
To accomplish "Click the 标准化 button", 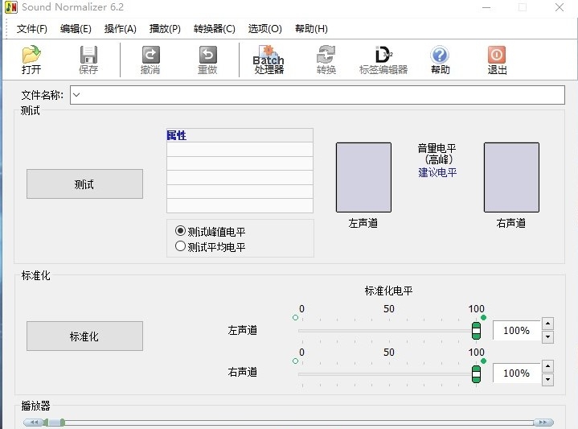I will 84,336.
